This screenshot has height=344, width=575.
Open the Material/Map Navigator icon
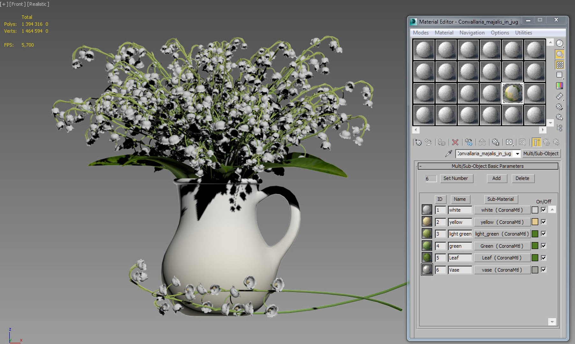pos(560,128)
